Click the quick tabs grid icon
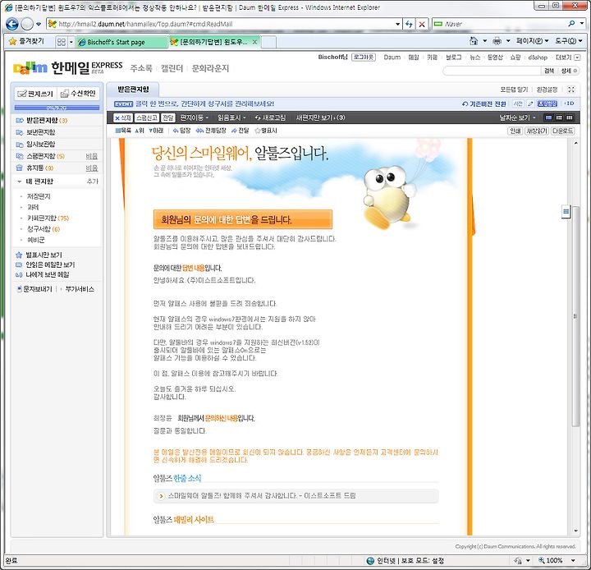 pyautogui.click(x=61, y=42)
